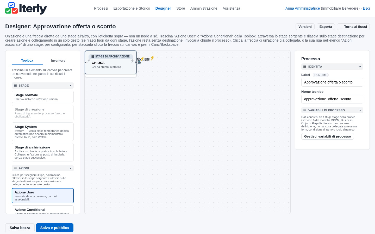Switch to the Inventory tab
This screenshot has width=375, height=234.
pos(58,61)
